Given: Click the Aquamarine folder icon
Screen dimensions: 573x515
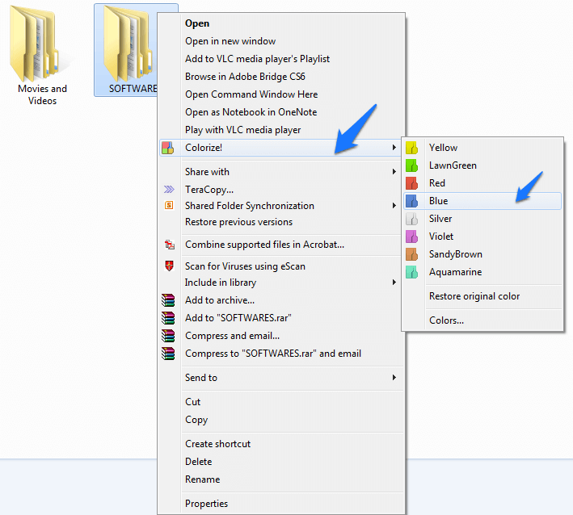Looking at the screenshot, I should pos(412,272).
